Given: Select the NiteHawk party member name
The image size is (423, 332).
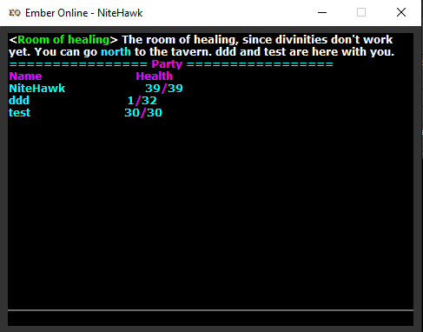Looking at the screenshot, I should click(37, 89).
